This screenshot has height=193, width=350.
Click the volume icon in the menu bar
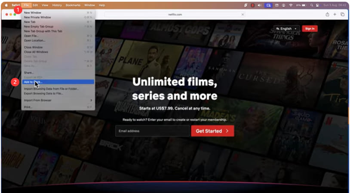click(259, 5)
